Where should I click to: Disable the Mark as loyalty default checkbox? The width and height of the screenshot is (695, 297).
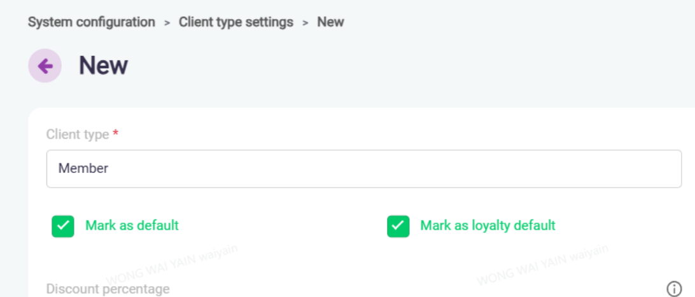pyautogui.click(x=398, y=226)
